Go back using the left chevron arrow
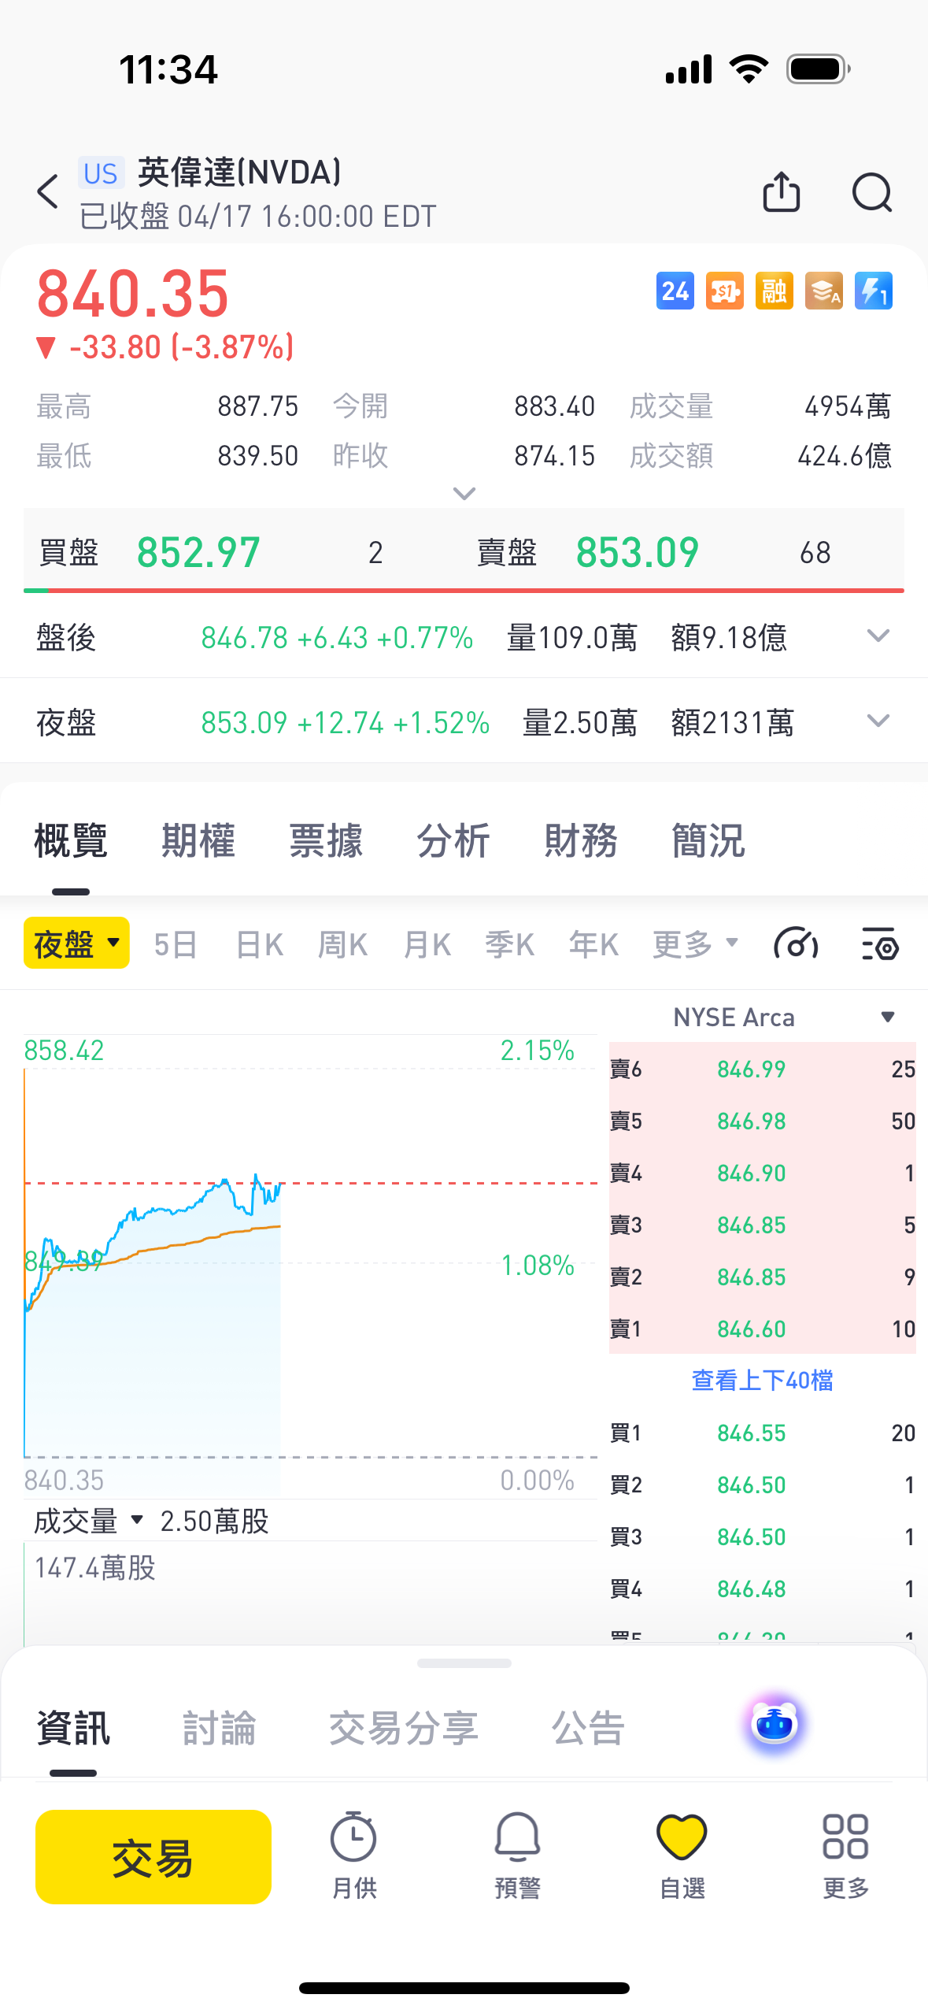The width and height of the screenshot is (928, 2013). coord(48,192)
